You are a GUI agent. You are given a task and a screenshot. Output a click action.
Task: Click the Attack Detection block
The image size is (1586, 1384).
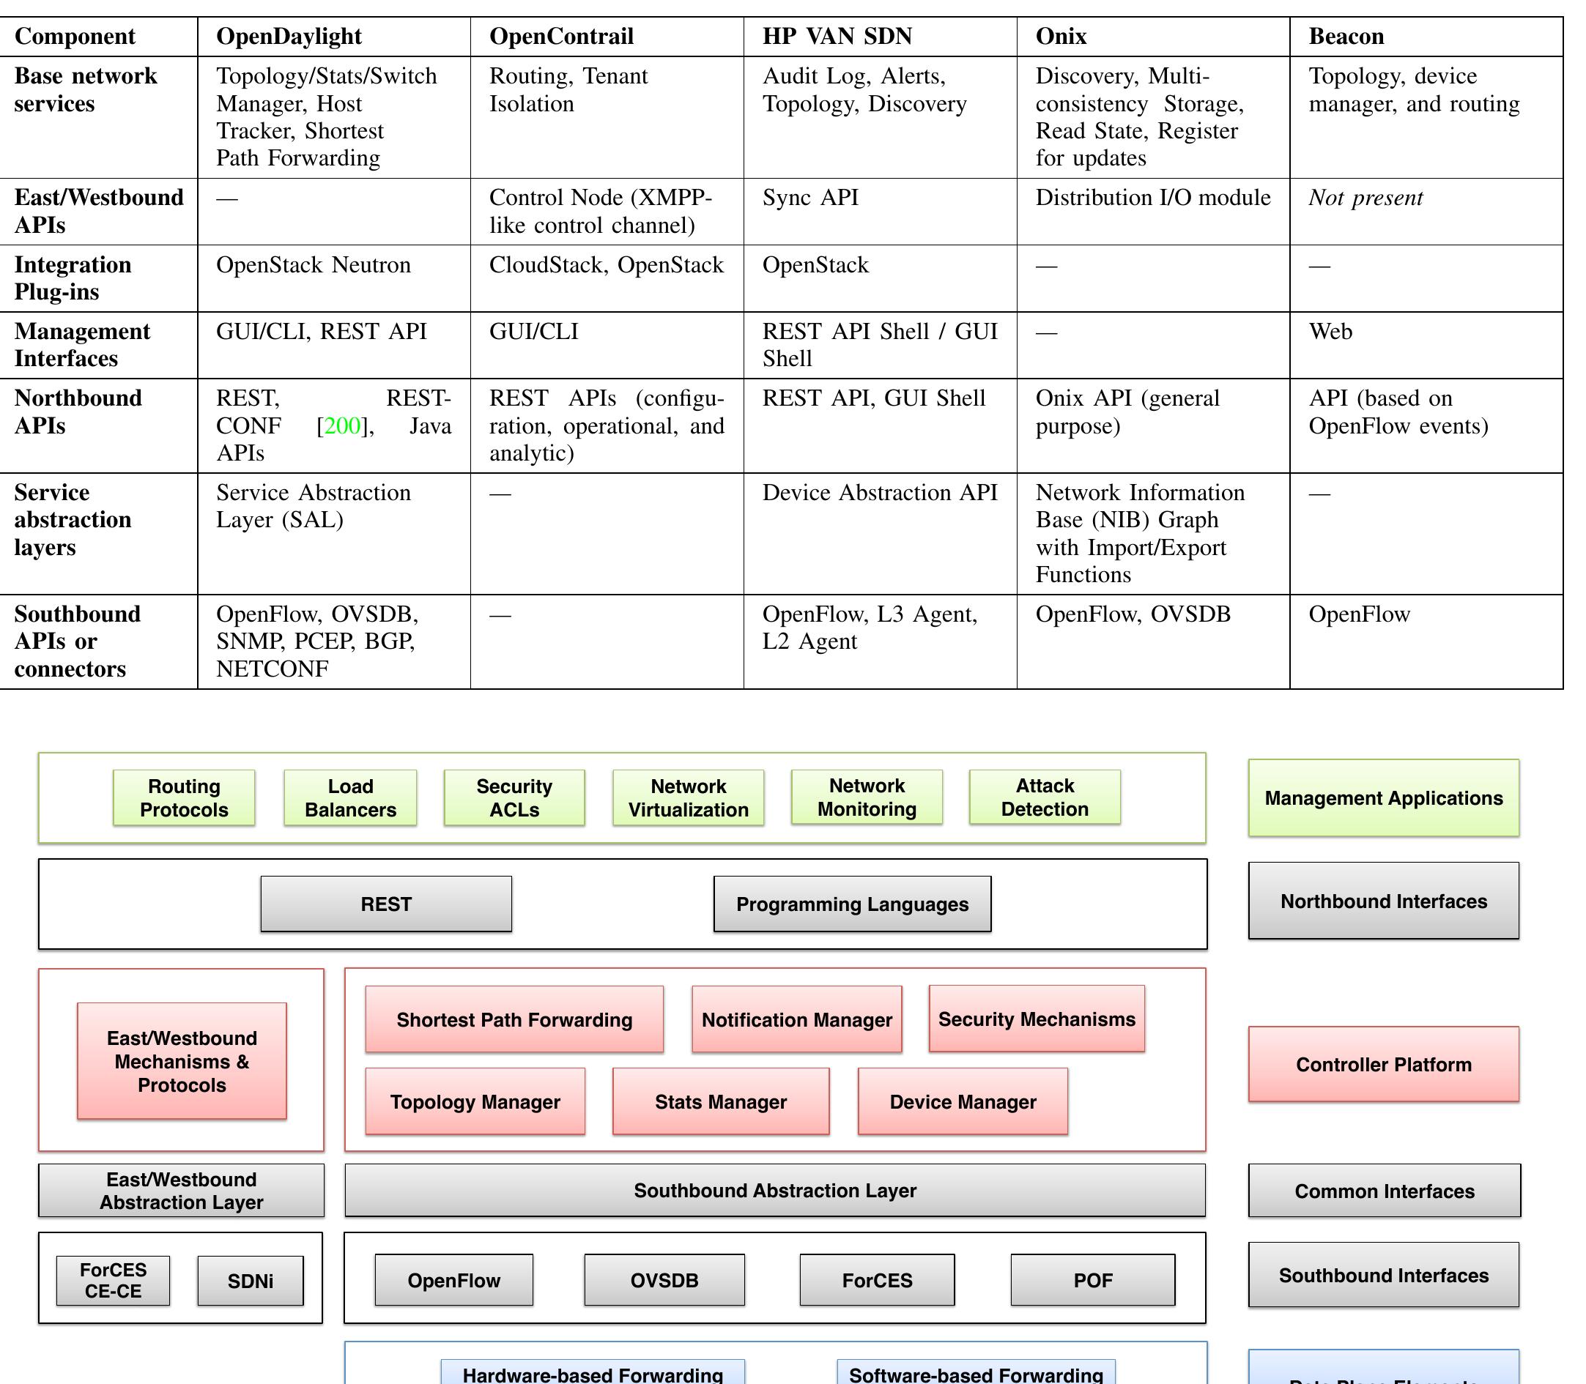point(1045,797)
